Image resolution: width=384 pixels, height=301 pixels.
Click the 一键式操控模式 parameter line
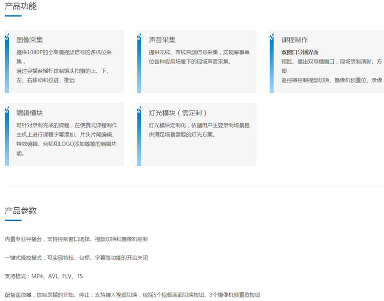[x=76, y=258]
